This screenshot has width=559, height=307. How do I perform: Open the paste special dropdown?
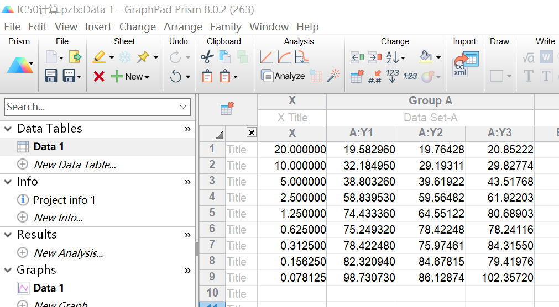[x=236, y=77]
